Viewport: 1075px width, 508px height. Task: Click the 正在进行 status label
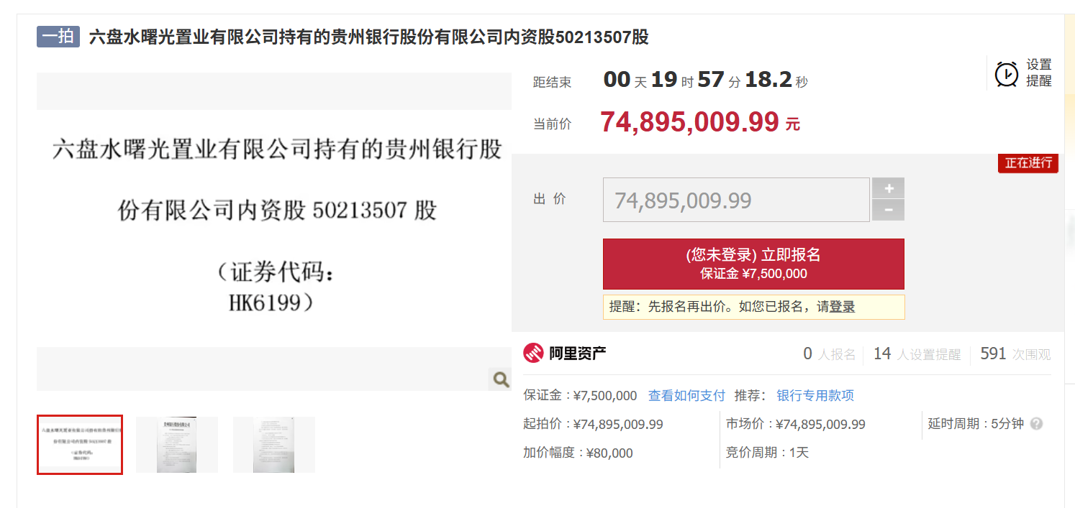click(1028, 163)
